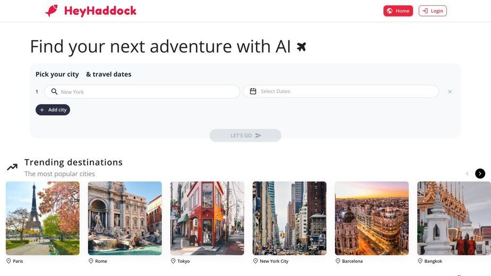Viewport: 491px width, 276px height.
Task: Click the calendar icon in dates field
Action: click(253, 91)
